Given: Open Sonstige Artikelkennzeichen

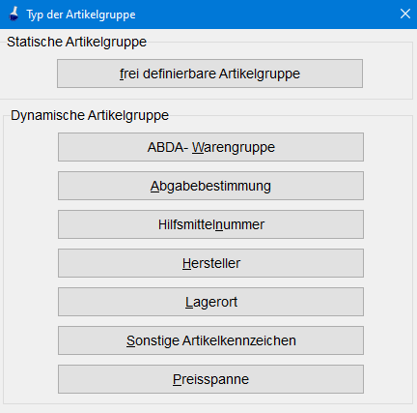Looking at the screenshot, I should tap(210, 340).
